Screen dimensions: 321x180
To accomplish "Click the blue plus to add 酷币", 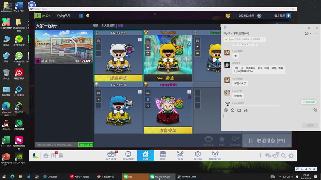I will 288,16.
